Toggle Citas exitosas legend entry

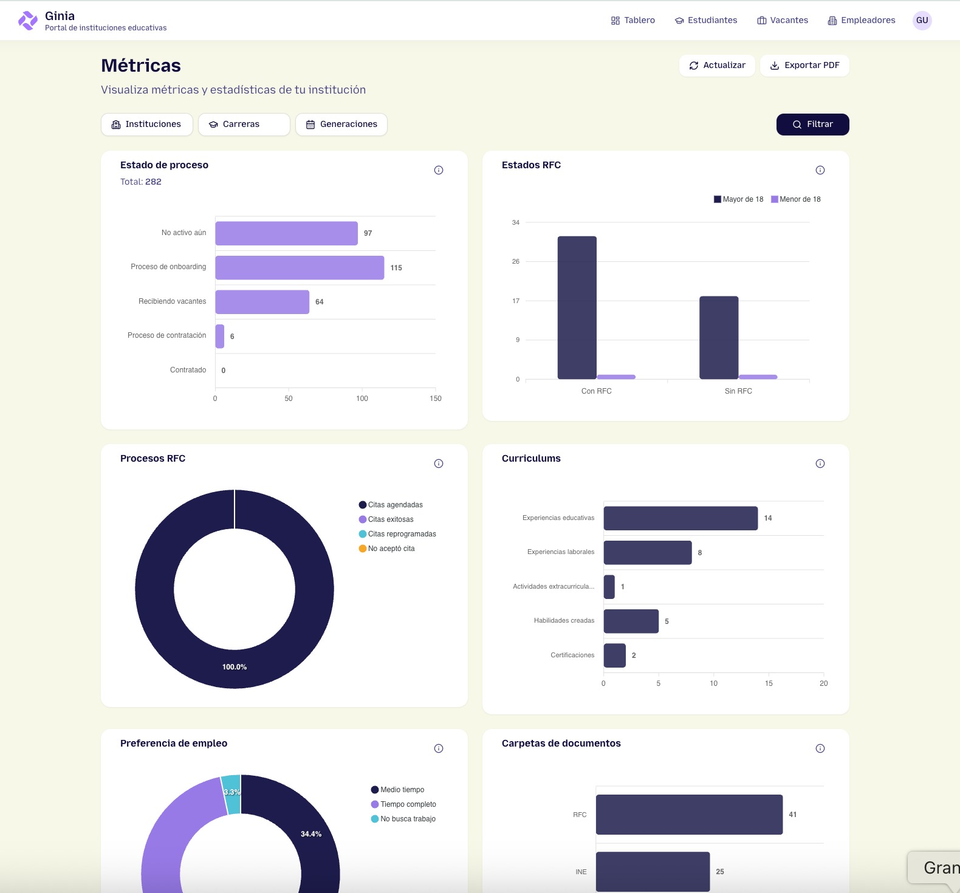point(386,519)
